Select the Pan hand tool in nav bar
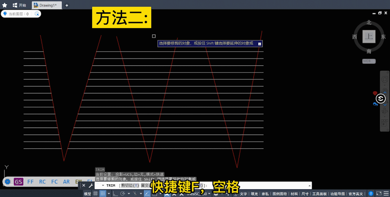390x197 pixels. 385,90
